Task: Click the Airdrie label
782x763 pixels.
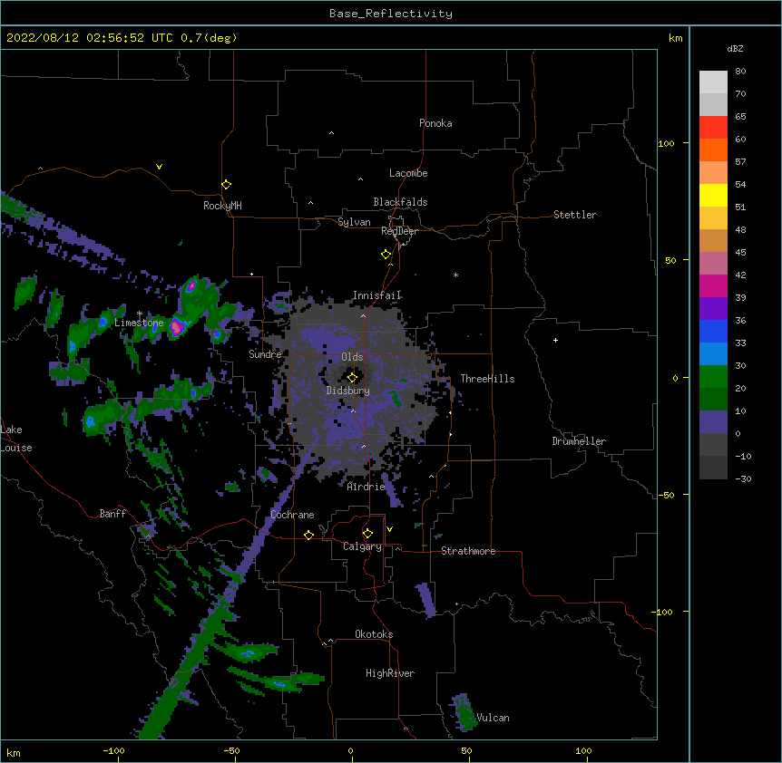Action: [366, 487]
